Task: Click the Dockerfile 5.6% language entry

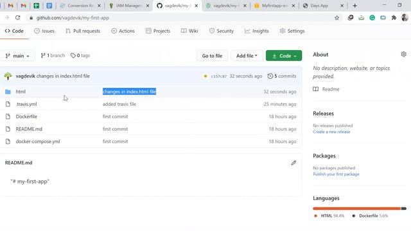Action: point(370,216)
